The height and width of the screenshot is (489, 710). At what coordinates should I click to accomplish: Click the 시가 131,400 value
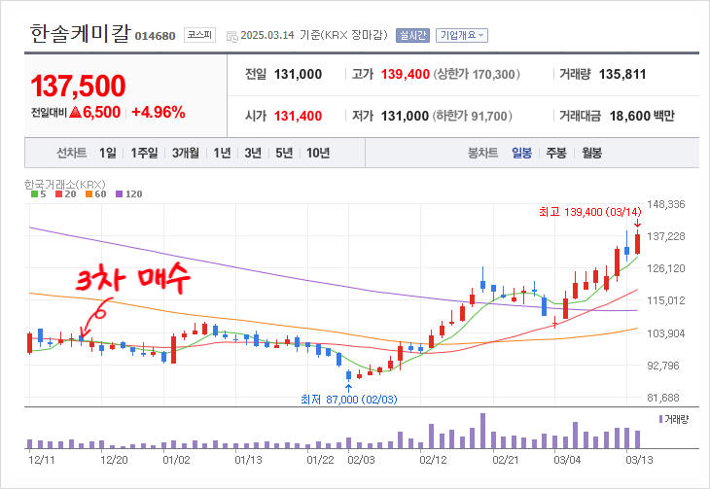tap(298, 117)
